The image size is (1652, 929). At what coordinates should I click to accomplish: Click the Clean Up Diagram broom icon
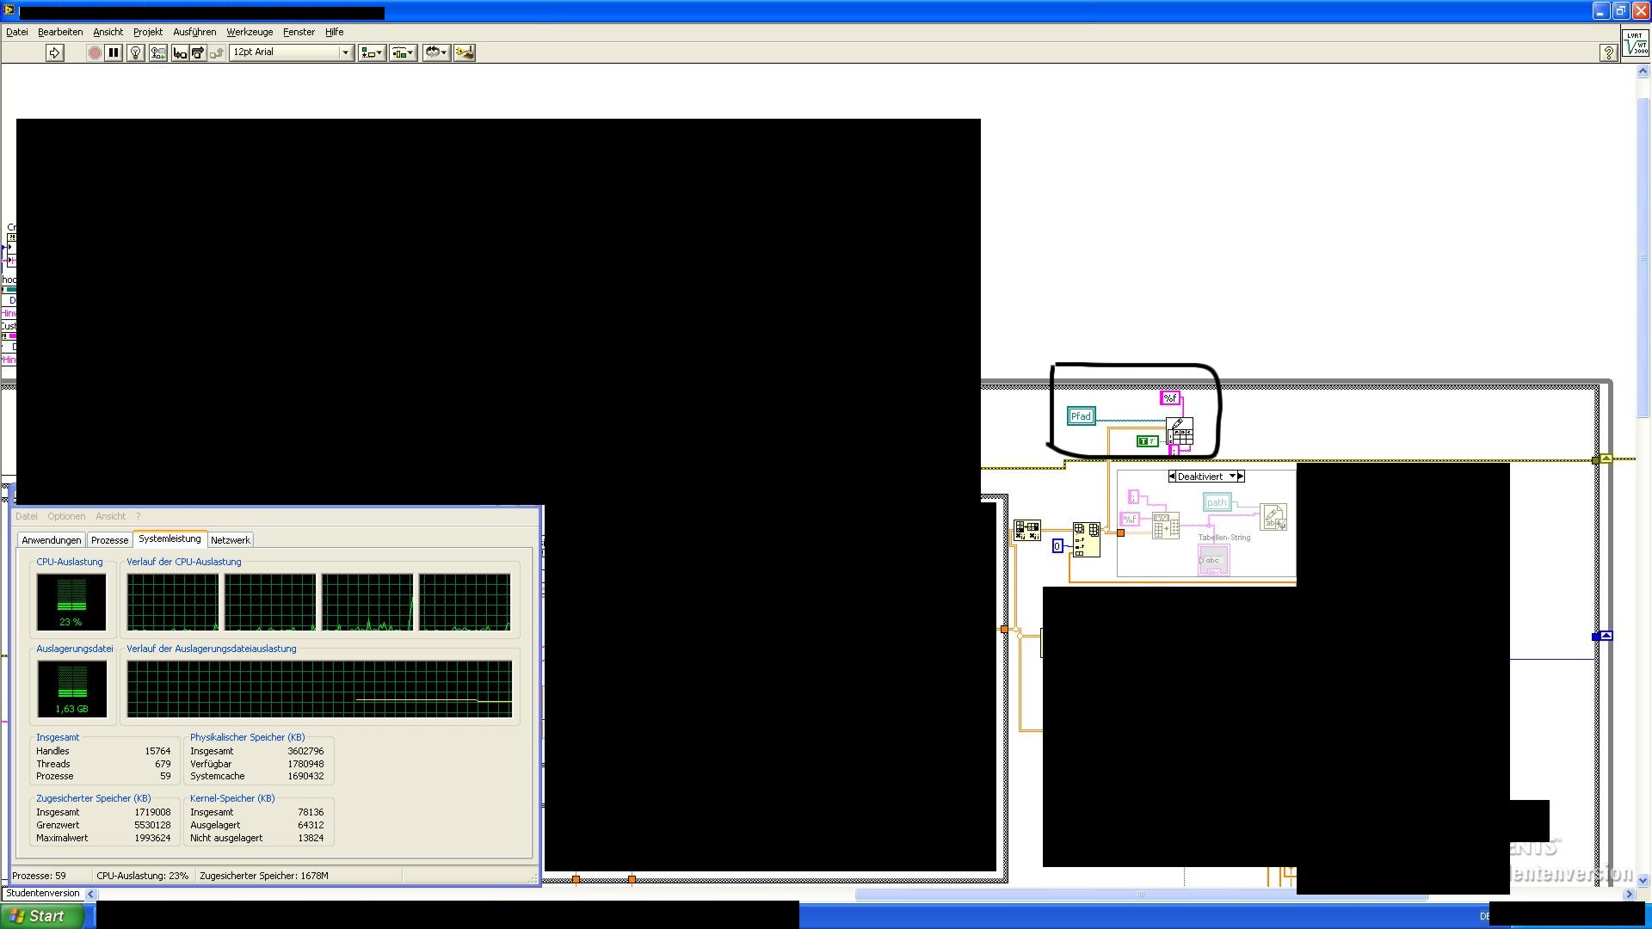click(465, 52)
